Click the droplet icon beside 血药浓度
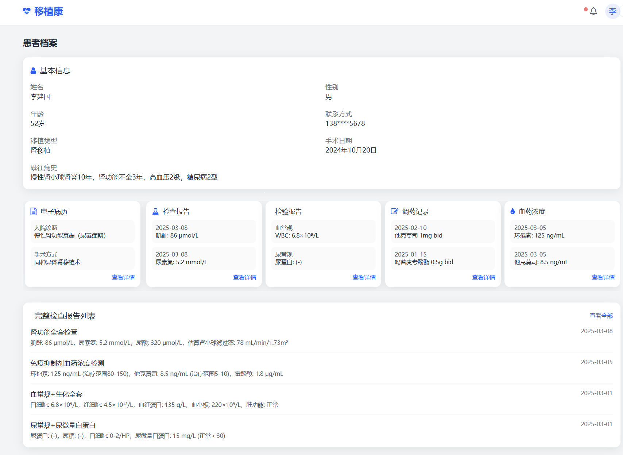This screenshot has width=623, height=455. [512, 211]
